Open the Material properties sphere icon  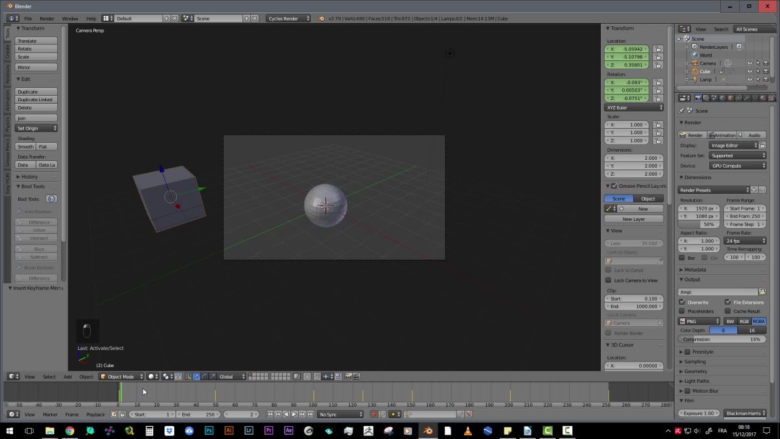(x=762, y=98)
